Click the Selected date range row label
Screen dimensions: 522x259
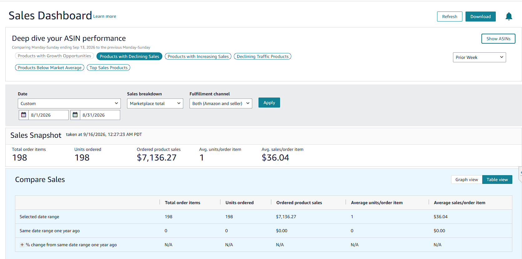coord(39,217)
